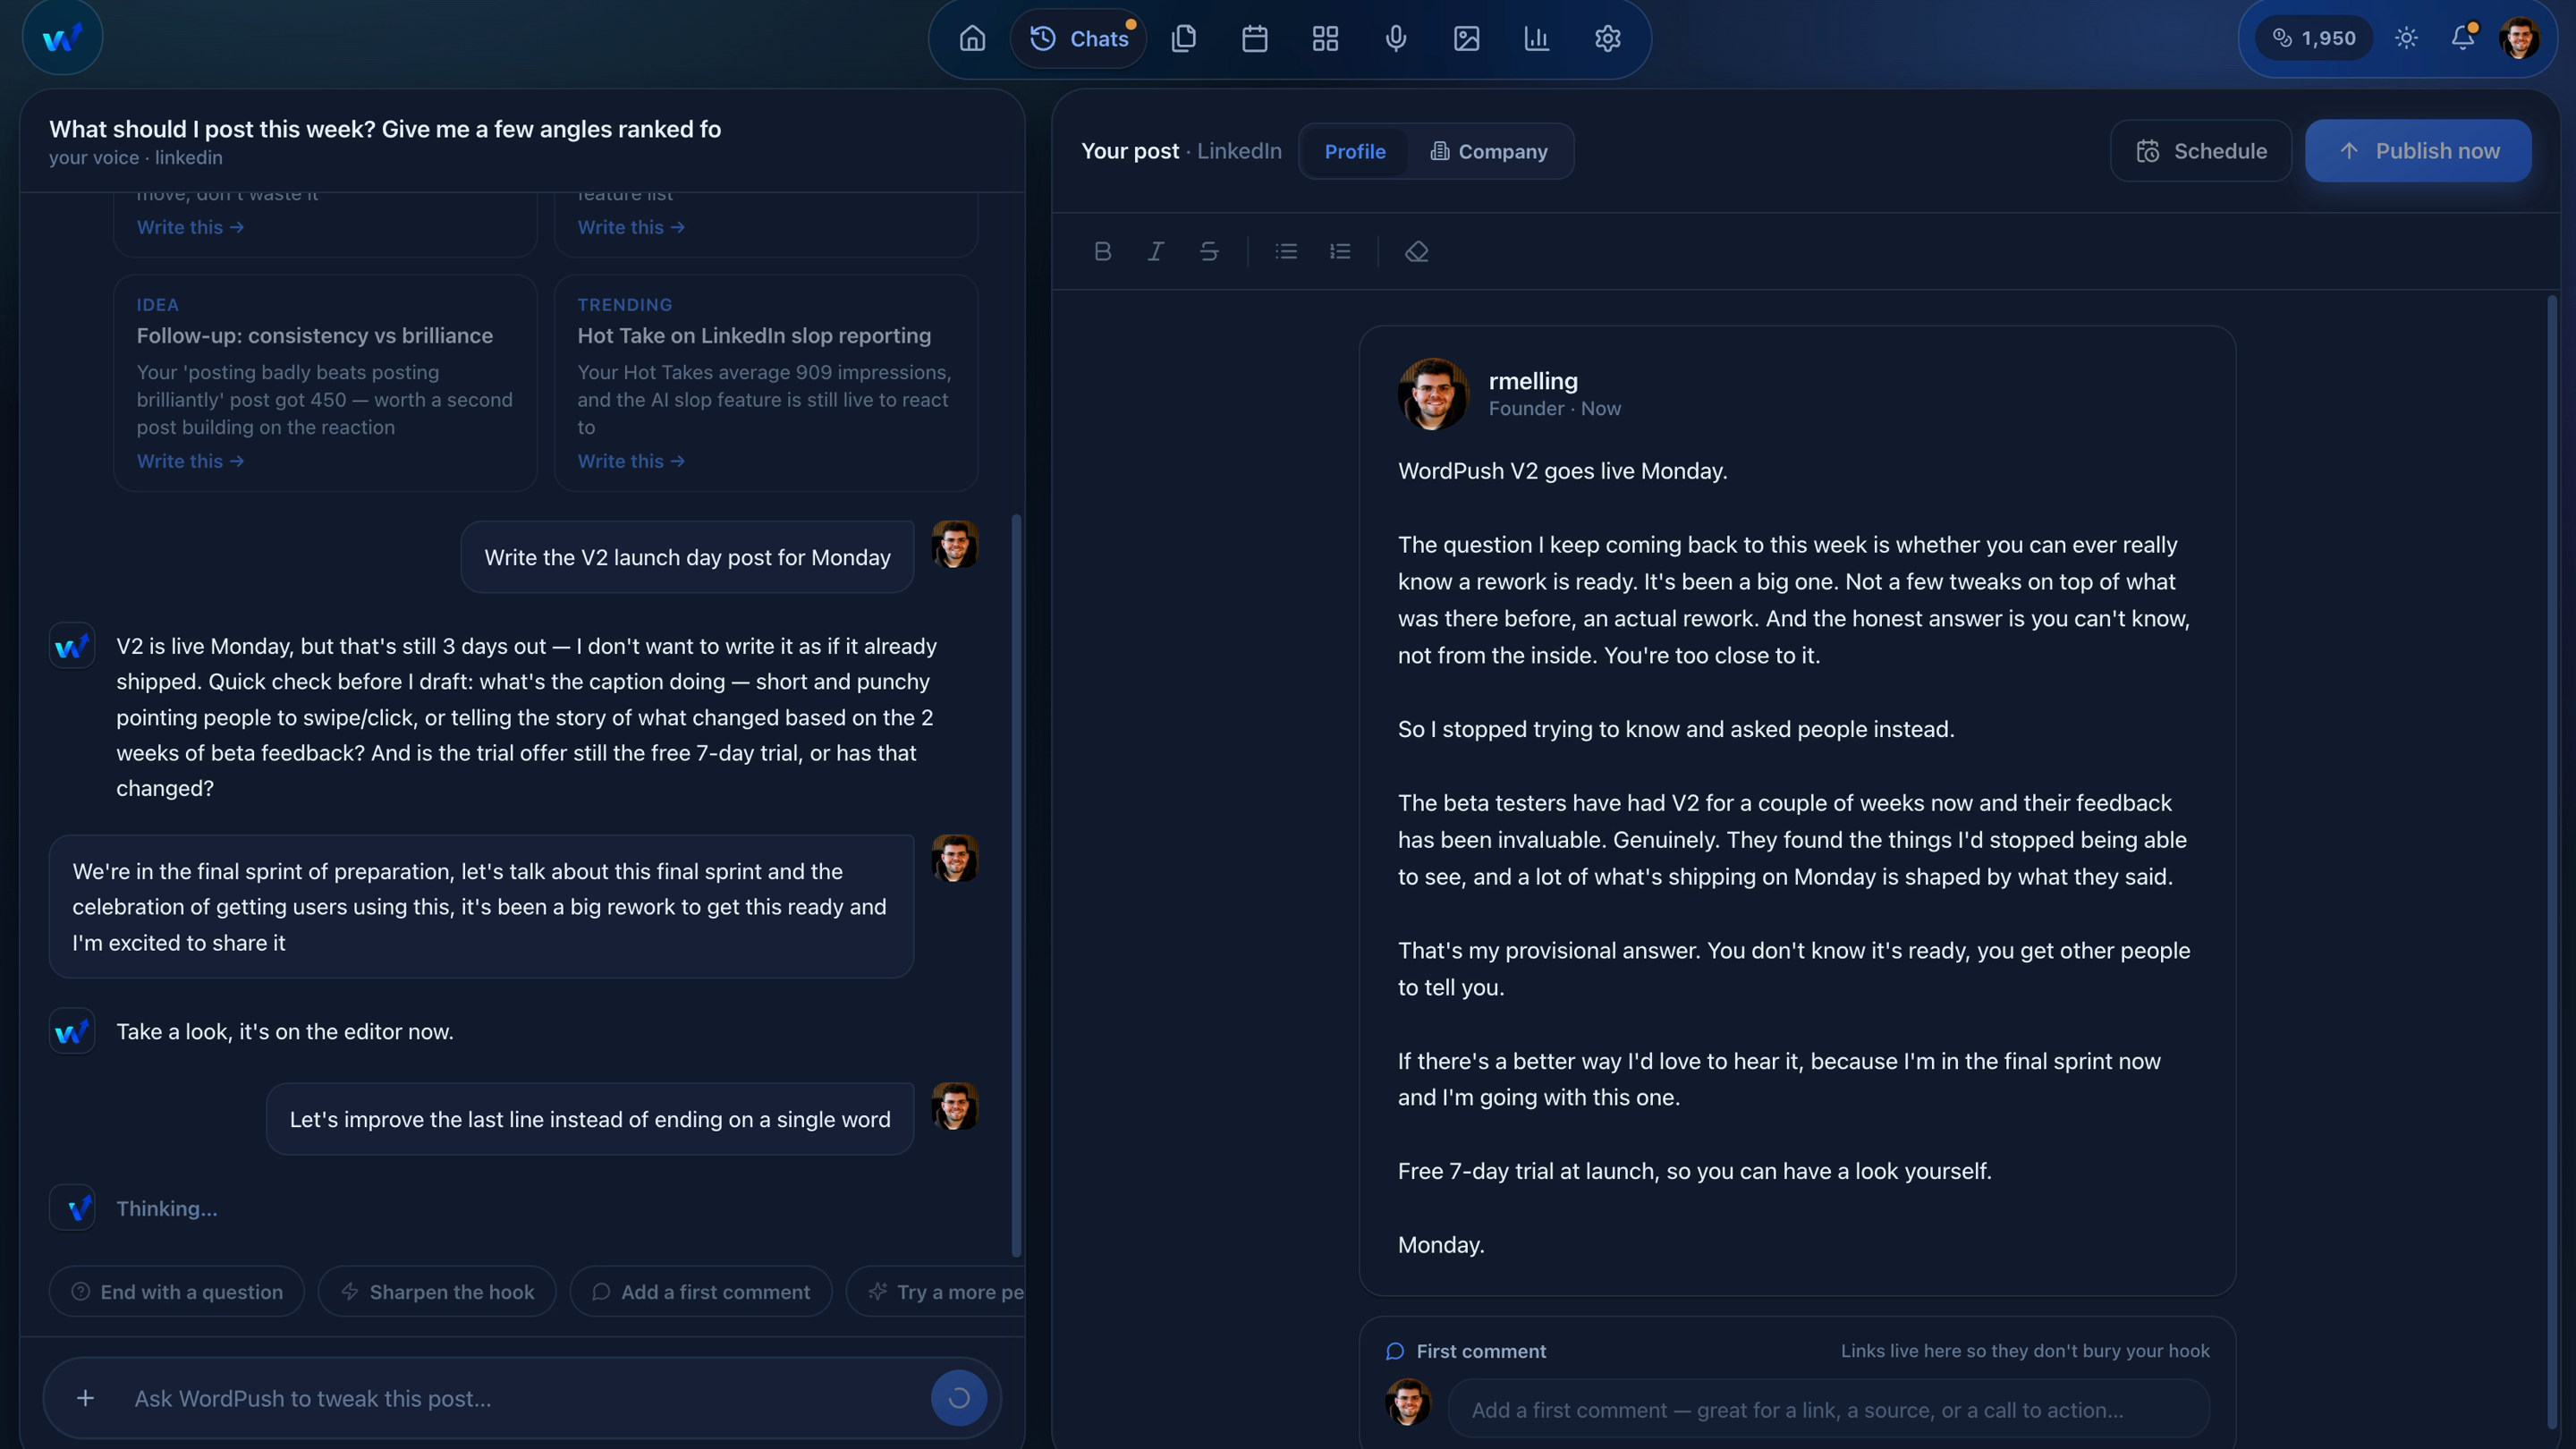
Task: Toggle italic formatting in editor toolbar
Action: [x=1156, y=251]
